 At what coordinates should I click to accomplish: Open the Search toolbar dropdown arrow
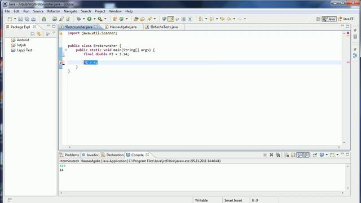pos(155,19)
